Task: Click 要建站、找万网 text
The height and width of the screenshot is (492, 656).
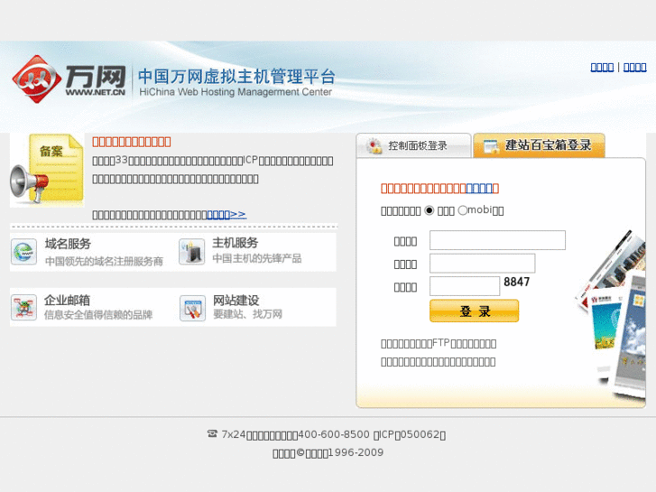Action: [247, 314]
